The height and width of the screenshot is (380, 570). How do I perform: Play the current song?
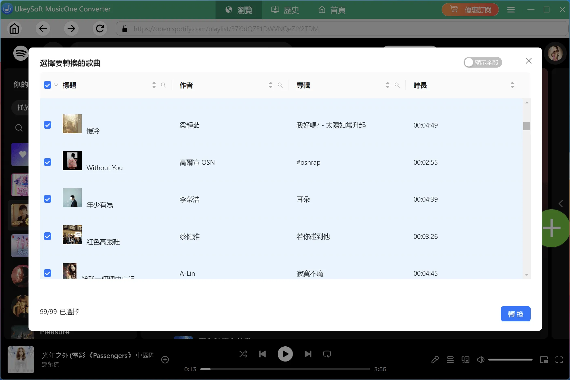point(285,354)
